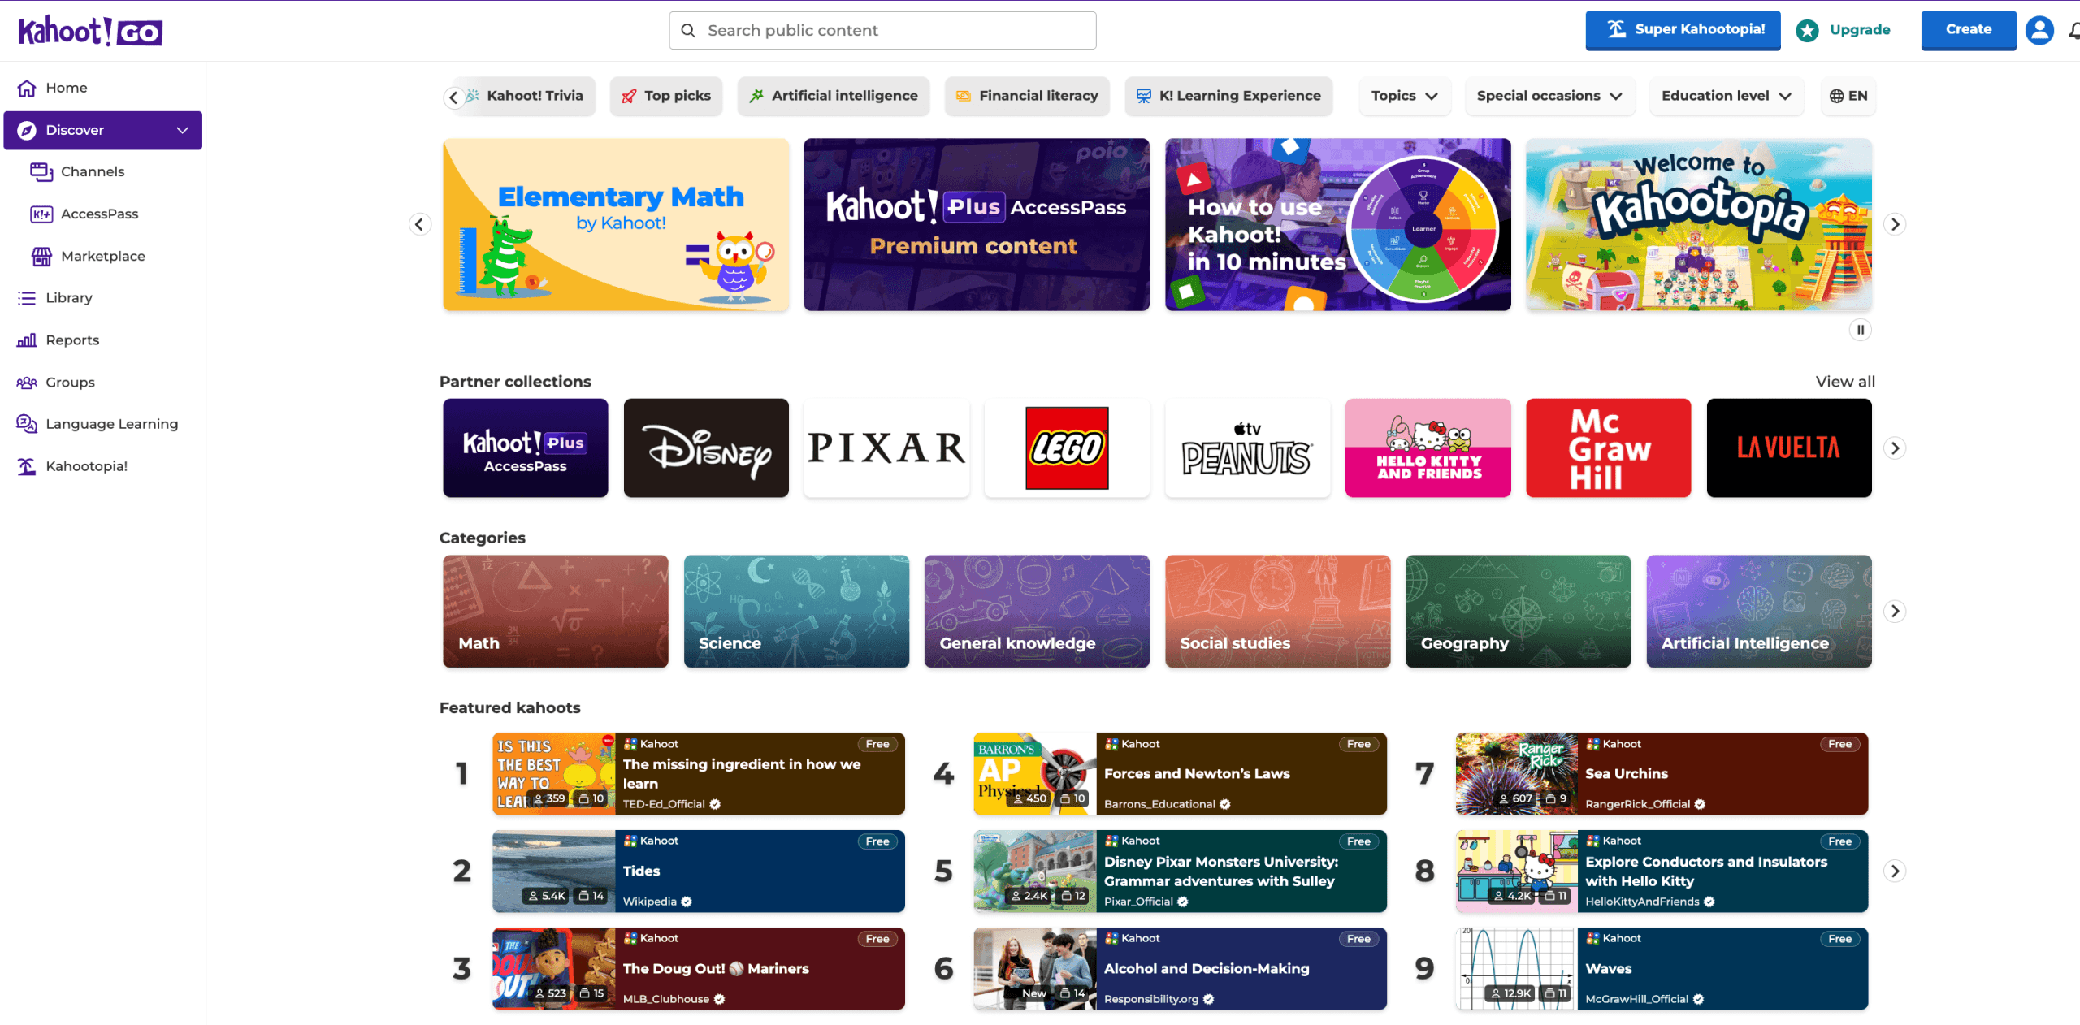
Task: Open the Sea Urchins featured kahoot
Action: [1662, 773]
